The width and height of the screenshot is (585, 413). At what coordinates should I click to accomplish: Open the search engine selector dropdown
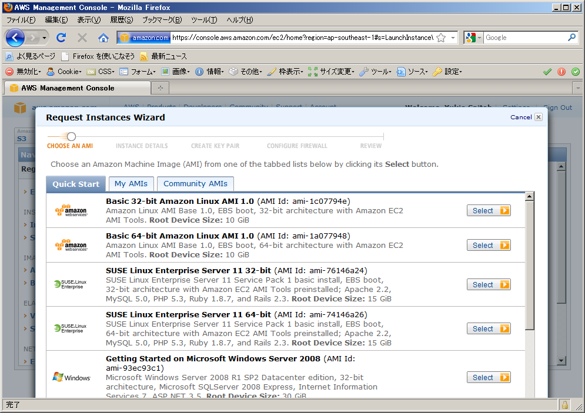[x=473, y=38]
